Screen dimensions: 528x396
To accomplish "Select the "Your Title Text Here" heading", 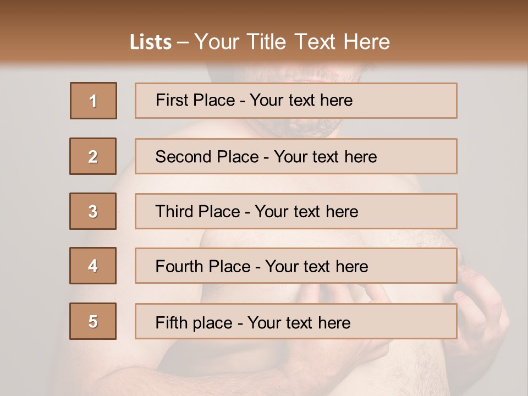I will point(292,42).
